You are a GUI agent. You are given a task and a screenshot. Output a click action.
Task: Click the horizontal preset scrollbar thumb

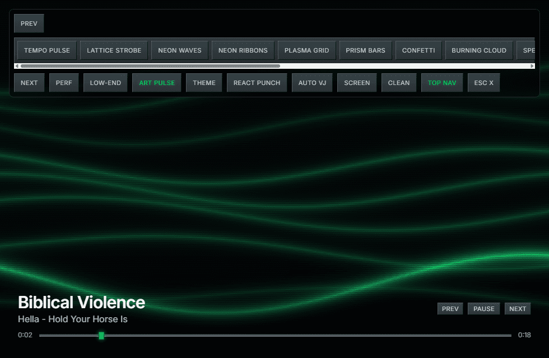tap(150, 66)
